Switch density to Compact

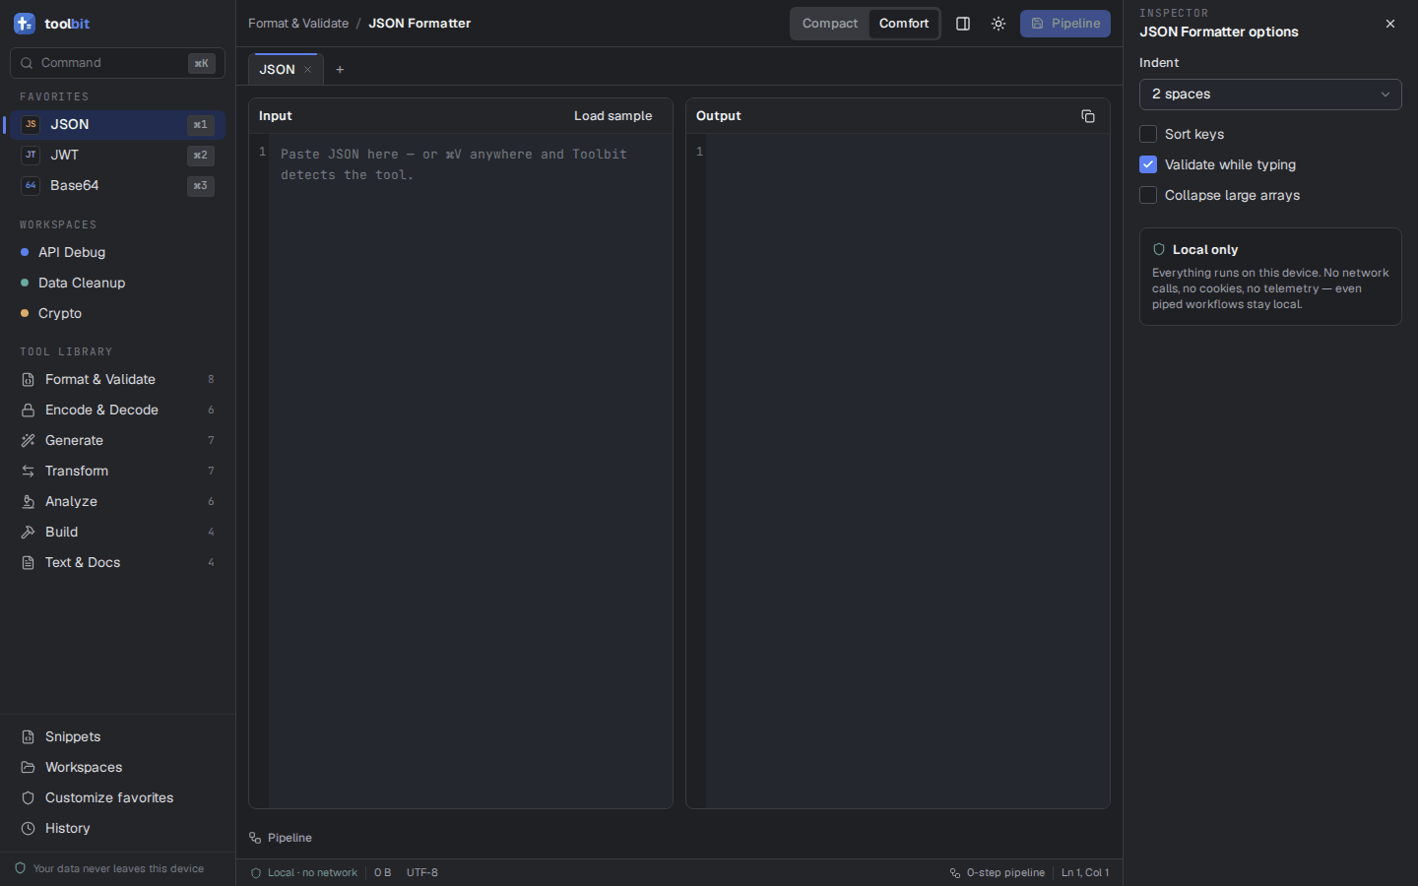tap(830, 24)
